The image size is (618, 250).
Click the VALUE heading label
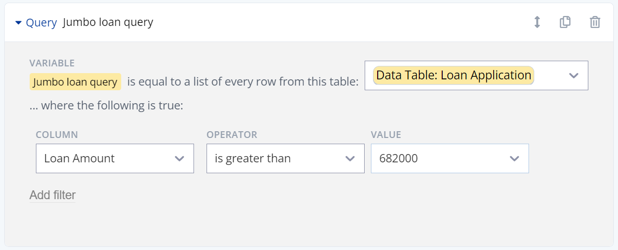pyautogui.click(x=386, y=135)
